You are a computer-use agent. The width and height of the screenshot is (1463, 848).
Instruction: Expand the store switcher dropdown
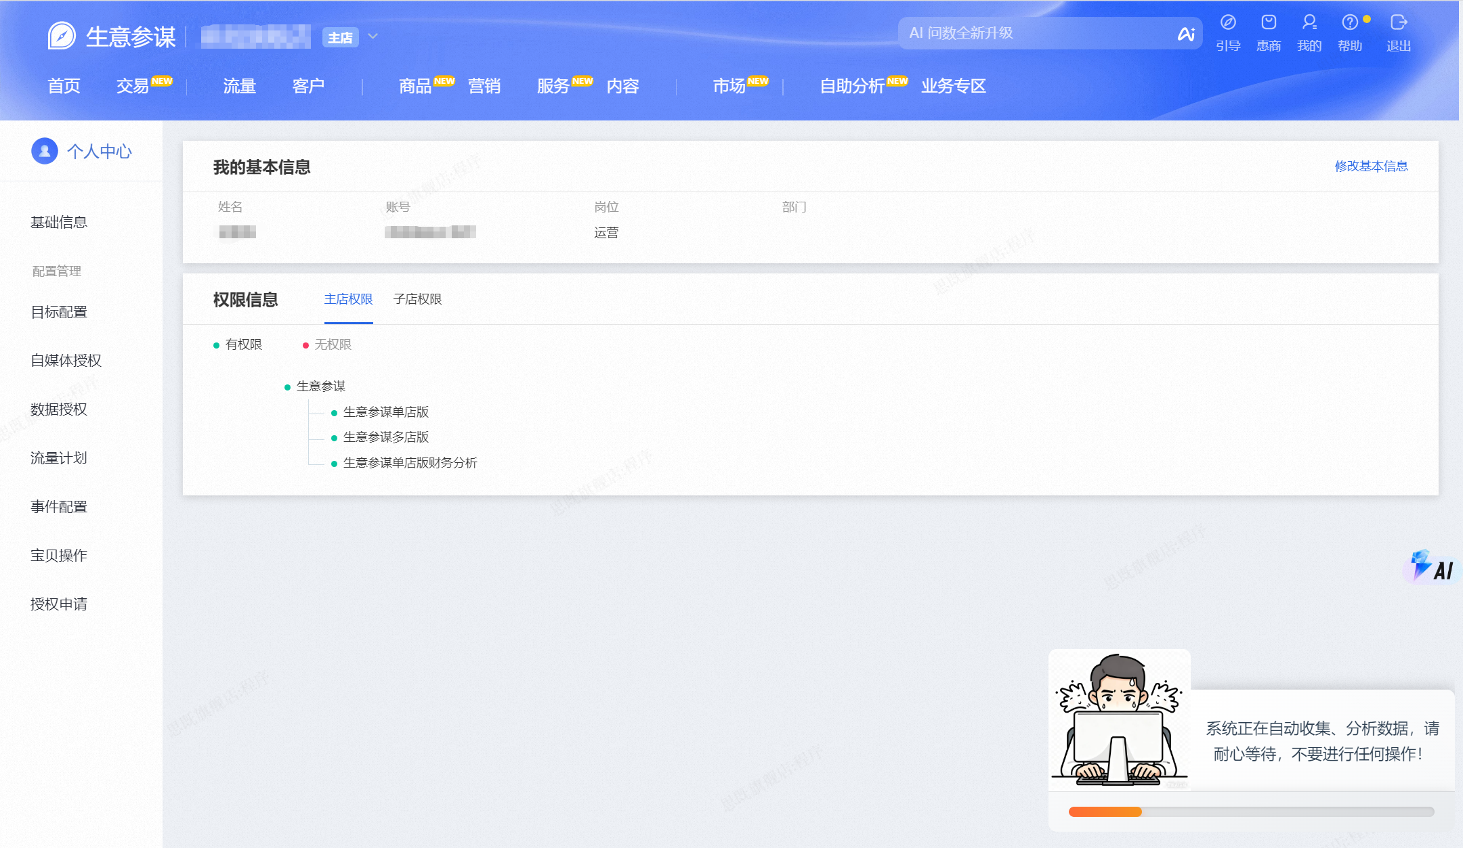coord(372,37)
